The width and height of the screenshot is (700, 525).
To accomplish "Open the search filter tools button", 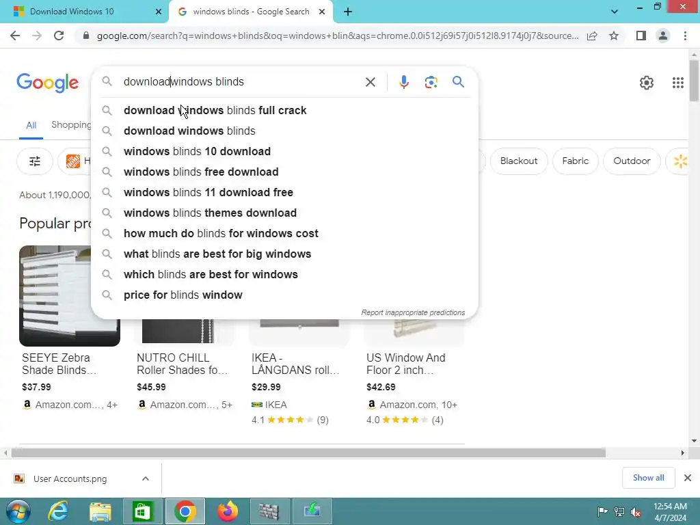I will click(35, 161).
